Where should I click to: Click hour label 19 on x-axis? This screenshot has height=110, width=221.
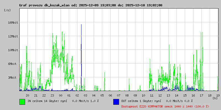coord(218,95)
